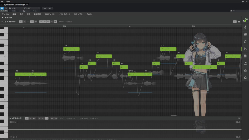Screen dimensions: 249x140
Task: Open the plugin header gear settings
Action: (x=231, y=11)
